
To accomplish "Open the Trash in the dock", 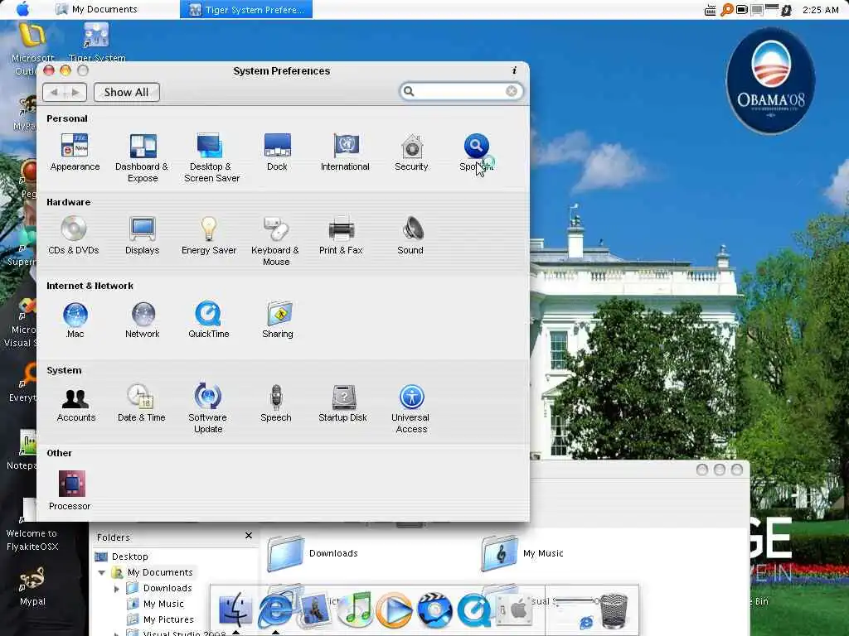I will point(614,610).
